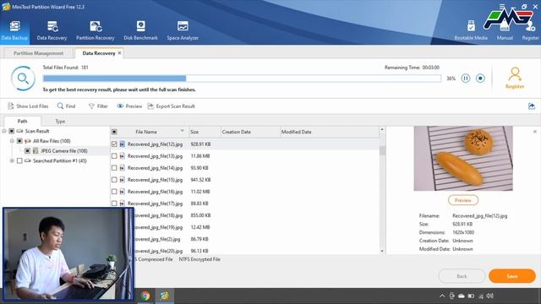This screenshot has height=304, width=541.
Task: Sort by Modified Date column
Action: click(x=330, y=132)
